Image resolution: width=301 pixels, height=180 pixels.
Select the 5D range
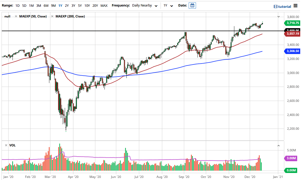(x=24, y=5)
